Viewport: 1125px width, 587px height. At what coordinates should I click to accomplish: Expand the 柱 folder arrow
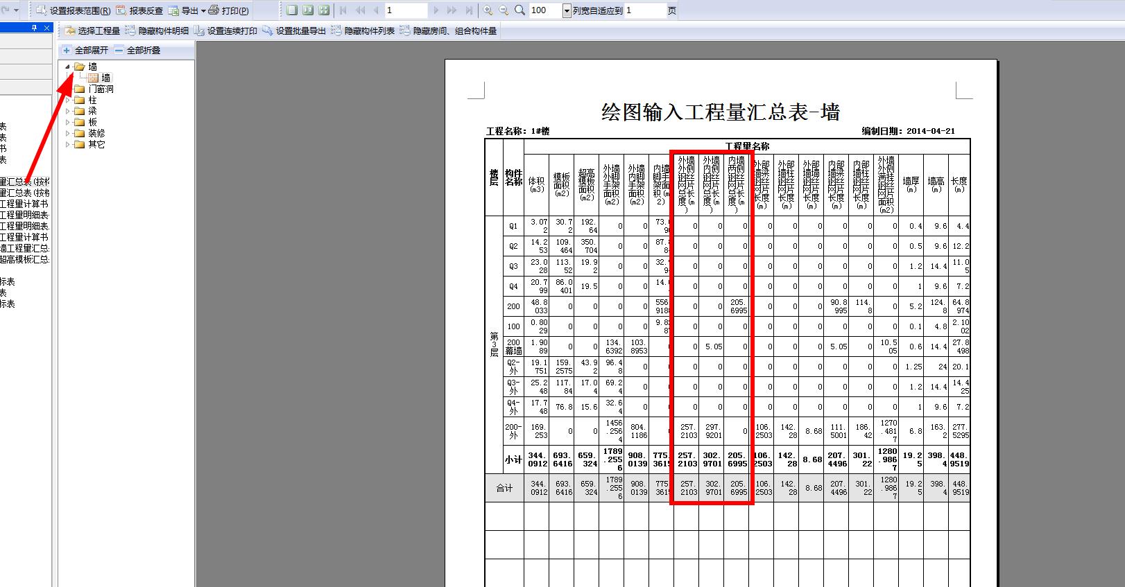tap(68, 100)
